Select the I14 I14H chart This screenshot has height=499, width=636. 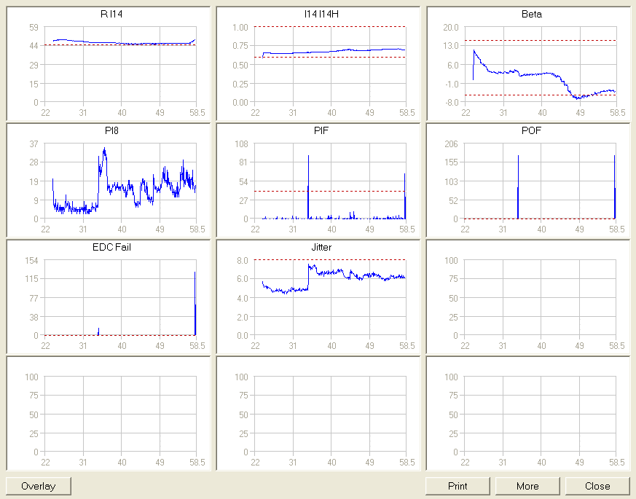coord(330,65)
